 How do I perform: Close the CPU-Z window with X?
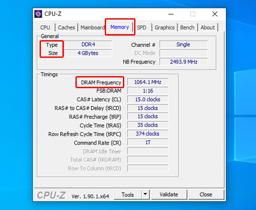point(215,14)
